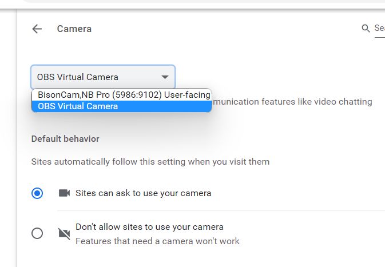Screen dimensions: 385x267
Task: Click the Sites can ask to use your camera label
Action: 144,193
